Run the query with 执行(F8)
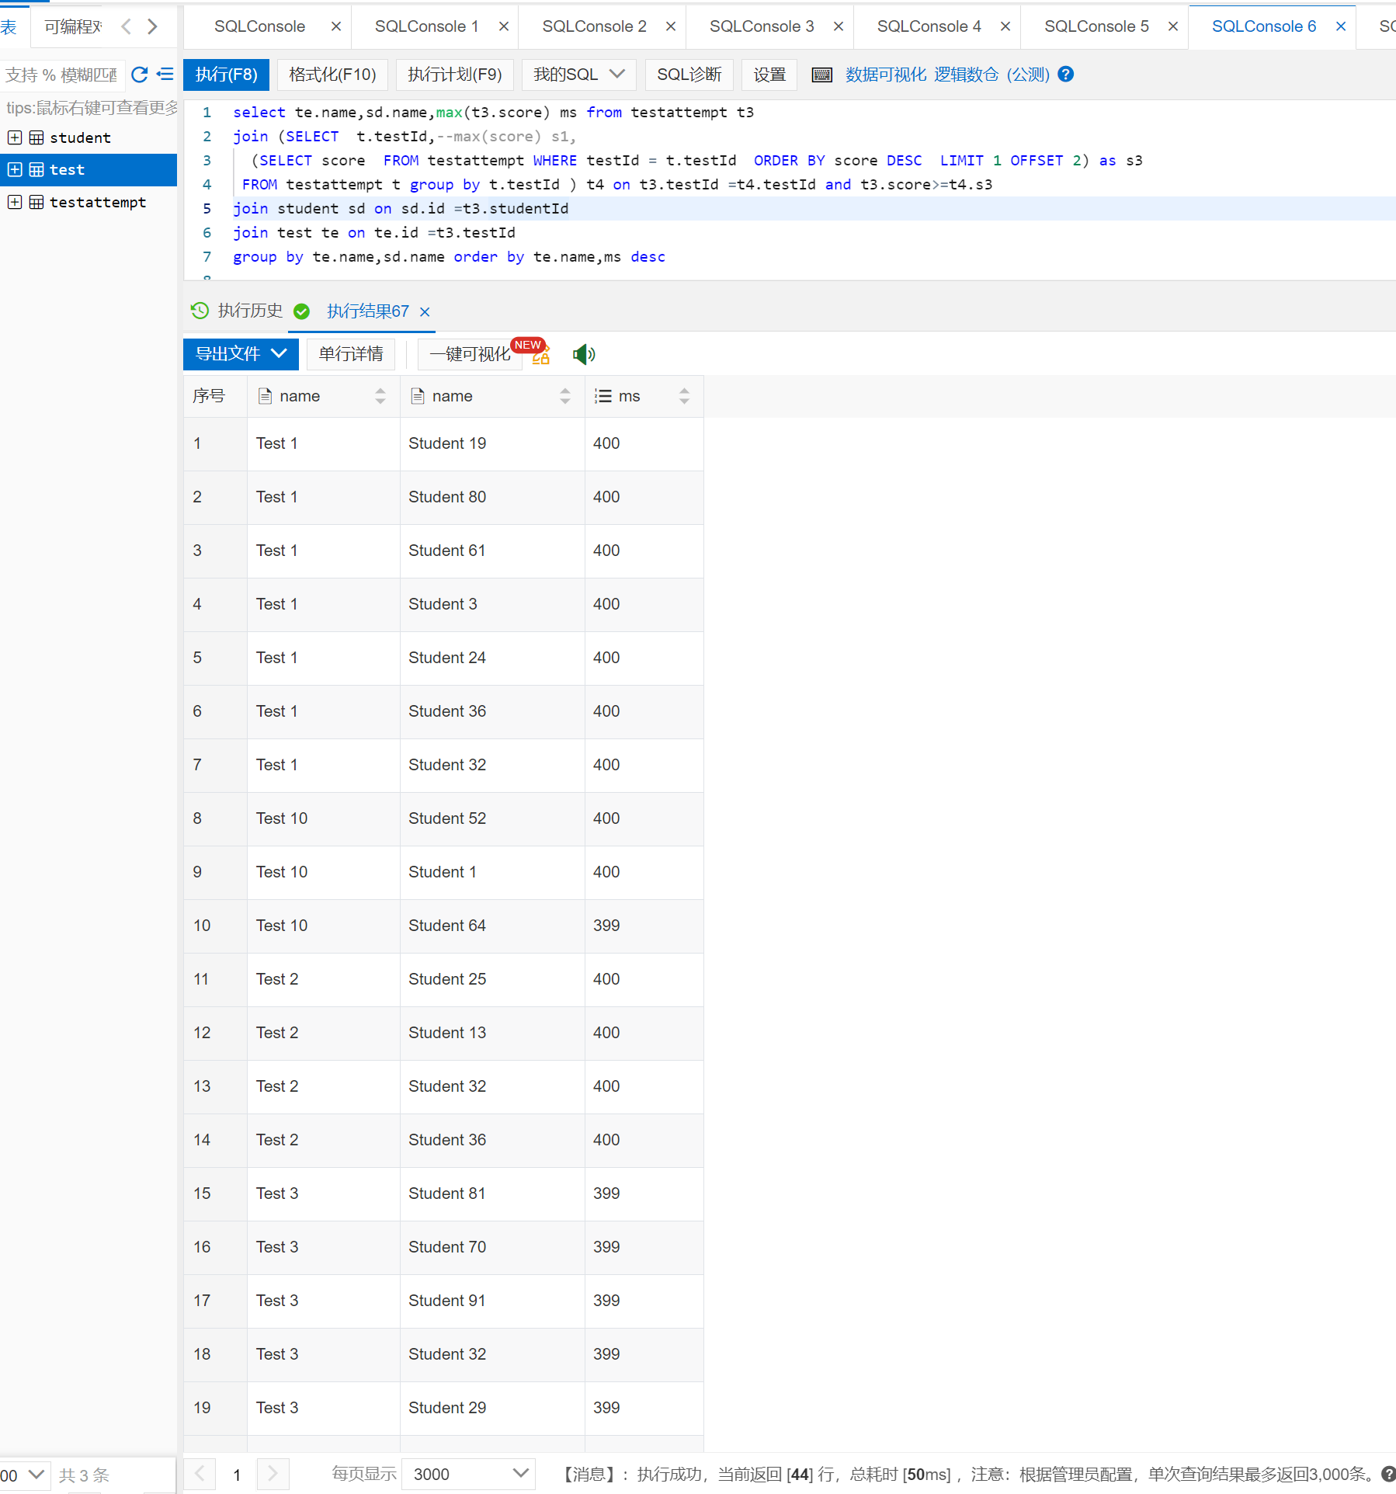Screen dimensions: 1396x1494 click(x=226, y=75)
